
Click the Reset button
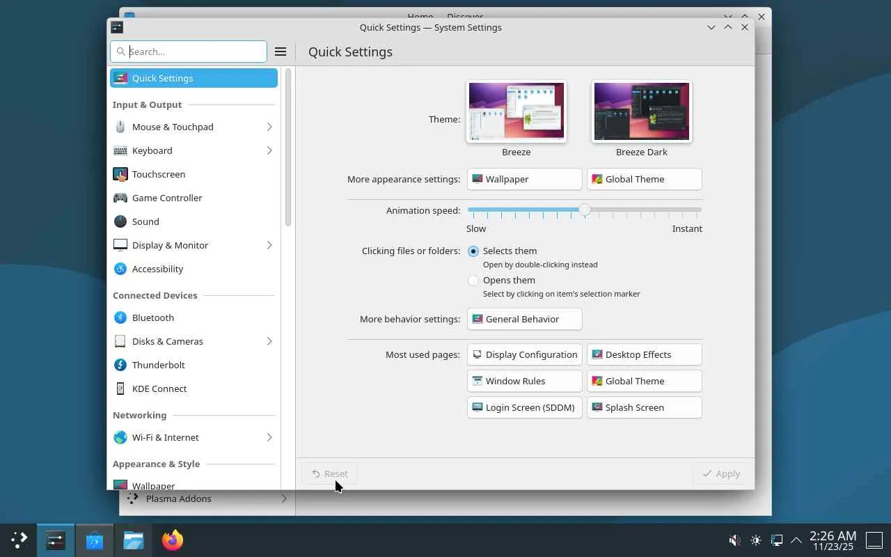pos(329,473)
